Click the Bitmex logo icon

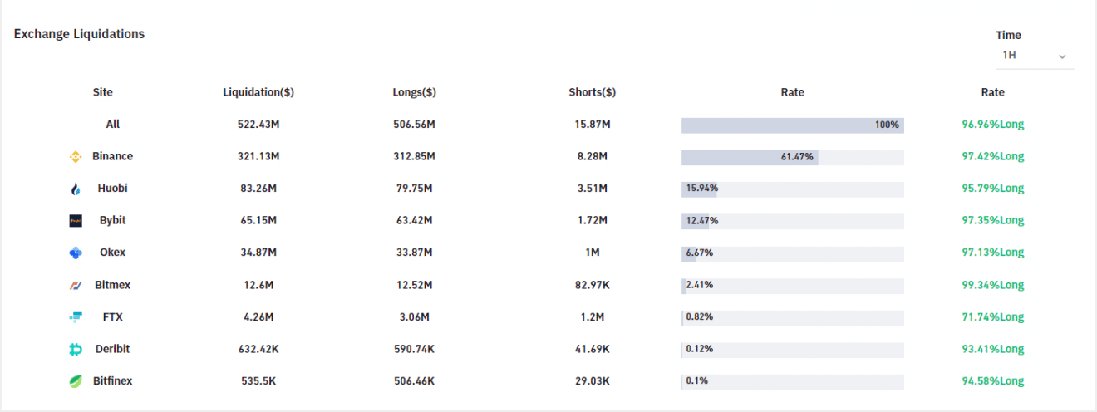[x=76, y=285]
